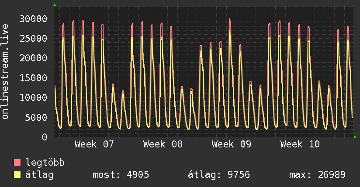Select the Week 10 axis label

(x=300, y=144)
